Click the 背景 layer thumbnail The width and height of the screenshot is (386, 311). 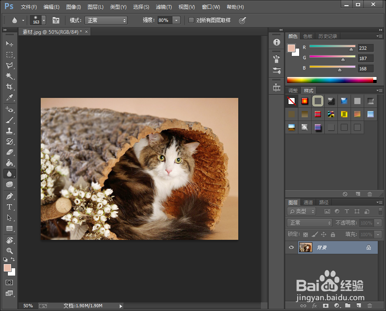pyautogui.click(x=305, y=247)
